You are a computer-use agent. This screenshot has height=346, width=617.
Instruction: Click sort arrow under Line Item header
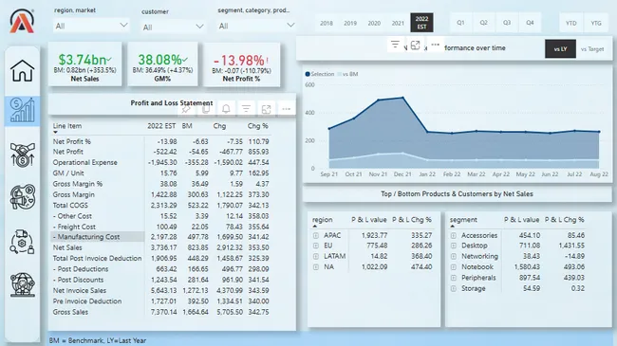pyautogui.click(x=55, y=133)
